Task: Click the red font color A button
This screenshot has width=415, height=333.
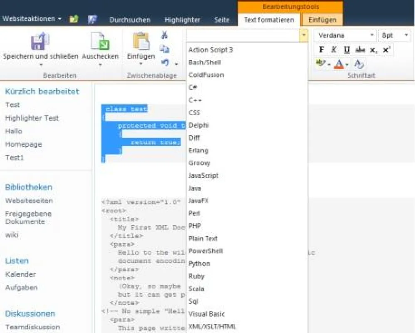Action: click(x=339, y=64)
